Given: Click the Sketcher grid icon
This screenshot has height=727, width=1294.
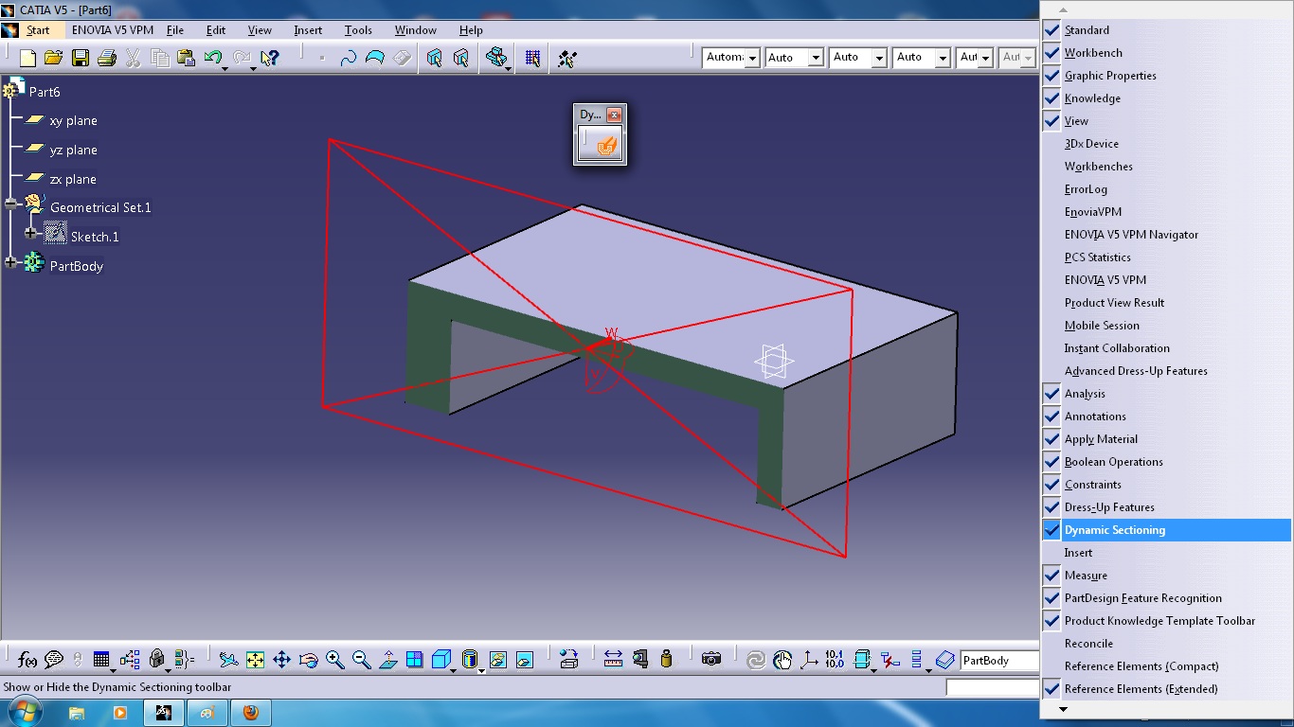Looking at the screenshot, I should tap(533, 58).
